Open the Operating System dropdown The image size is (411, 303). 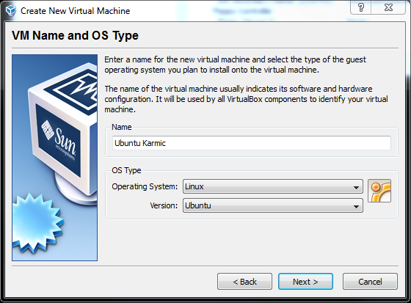coord(272,186)
